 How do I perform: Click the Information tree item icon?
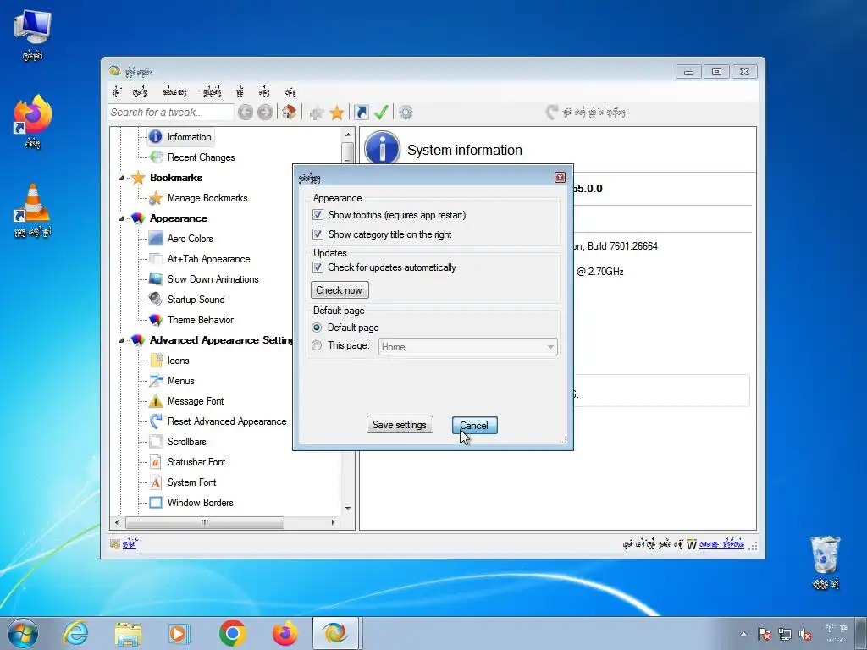point(156,136)
